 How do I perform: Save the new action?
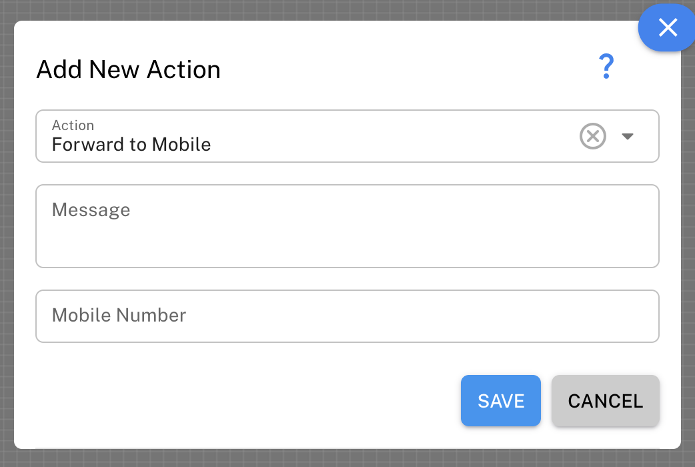point(500,400)
